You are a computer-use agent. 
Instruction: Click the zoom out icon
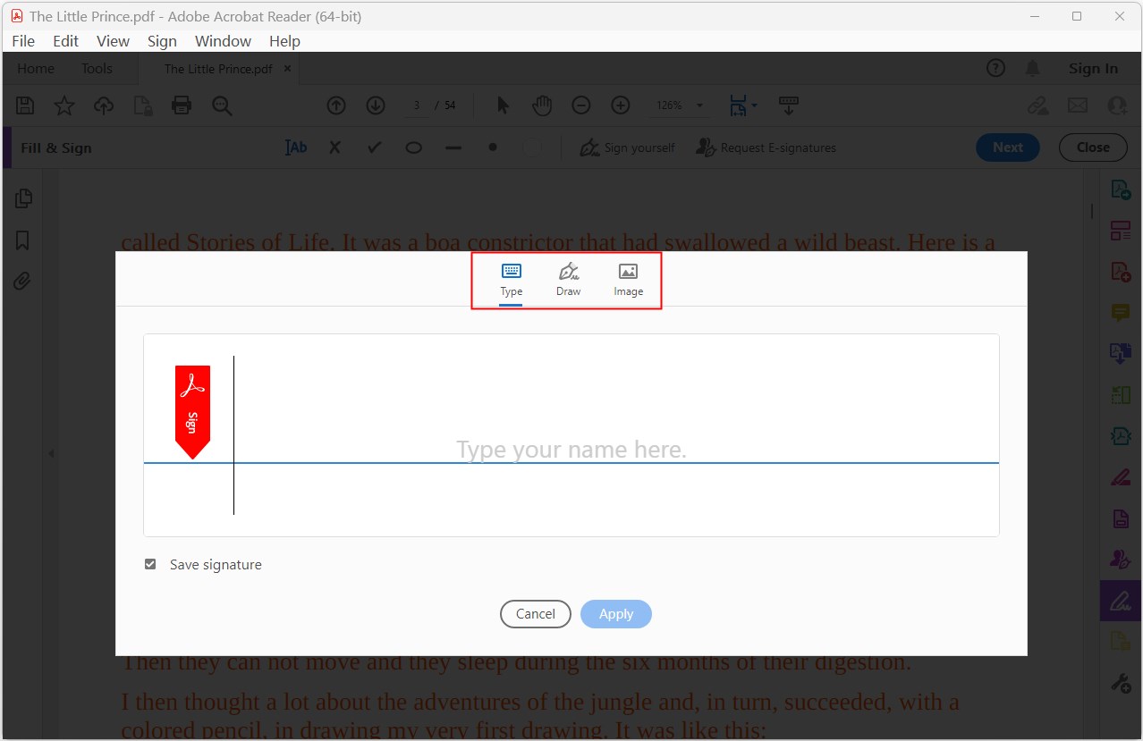click(580, 105)
